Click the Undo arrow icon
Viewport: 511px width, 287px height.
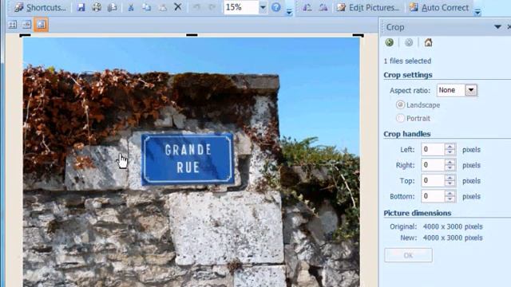[x=196, y=7]
